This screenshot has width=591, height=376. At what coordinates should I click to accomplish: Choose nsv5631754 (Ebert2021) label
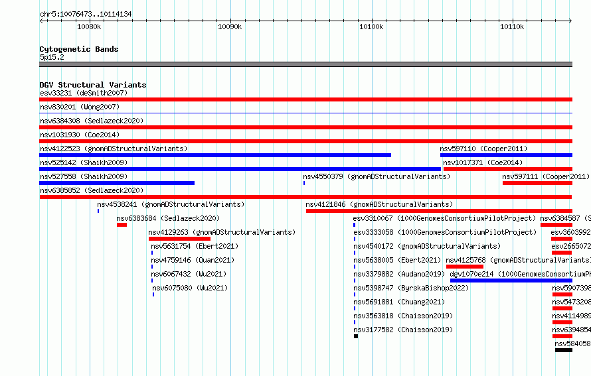click(x=195, y=246)
